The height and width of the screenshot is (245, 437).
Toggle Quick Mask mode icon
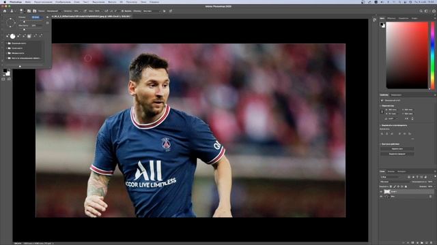pos(3,79)
